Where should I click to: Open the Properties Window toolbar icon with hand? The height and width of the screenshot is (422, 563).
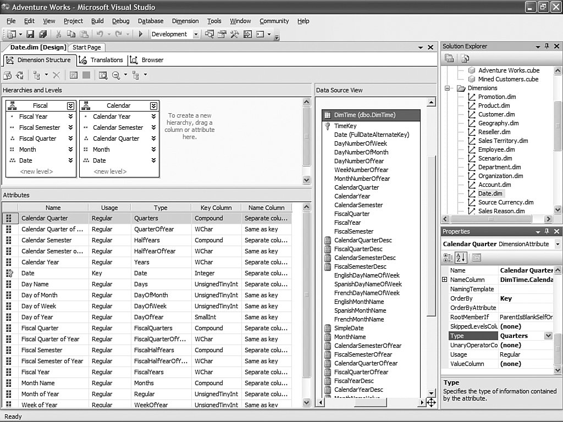coord(222,34)
